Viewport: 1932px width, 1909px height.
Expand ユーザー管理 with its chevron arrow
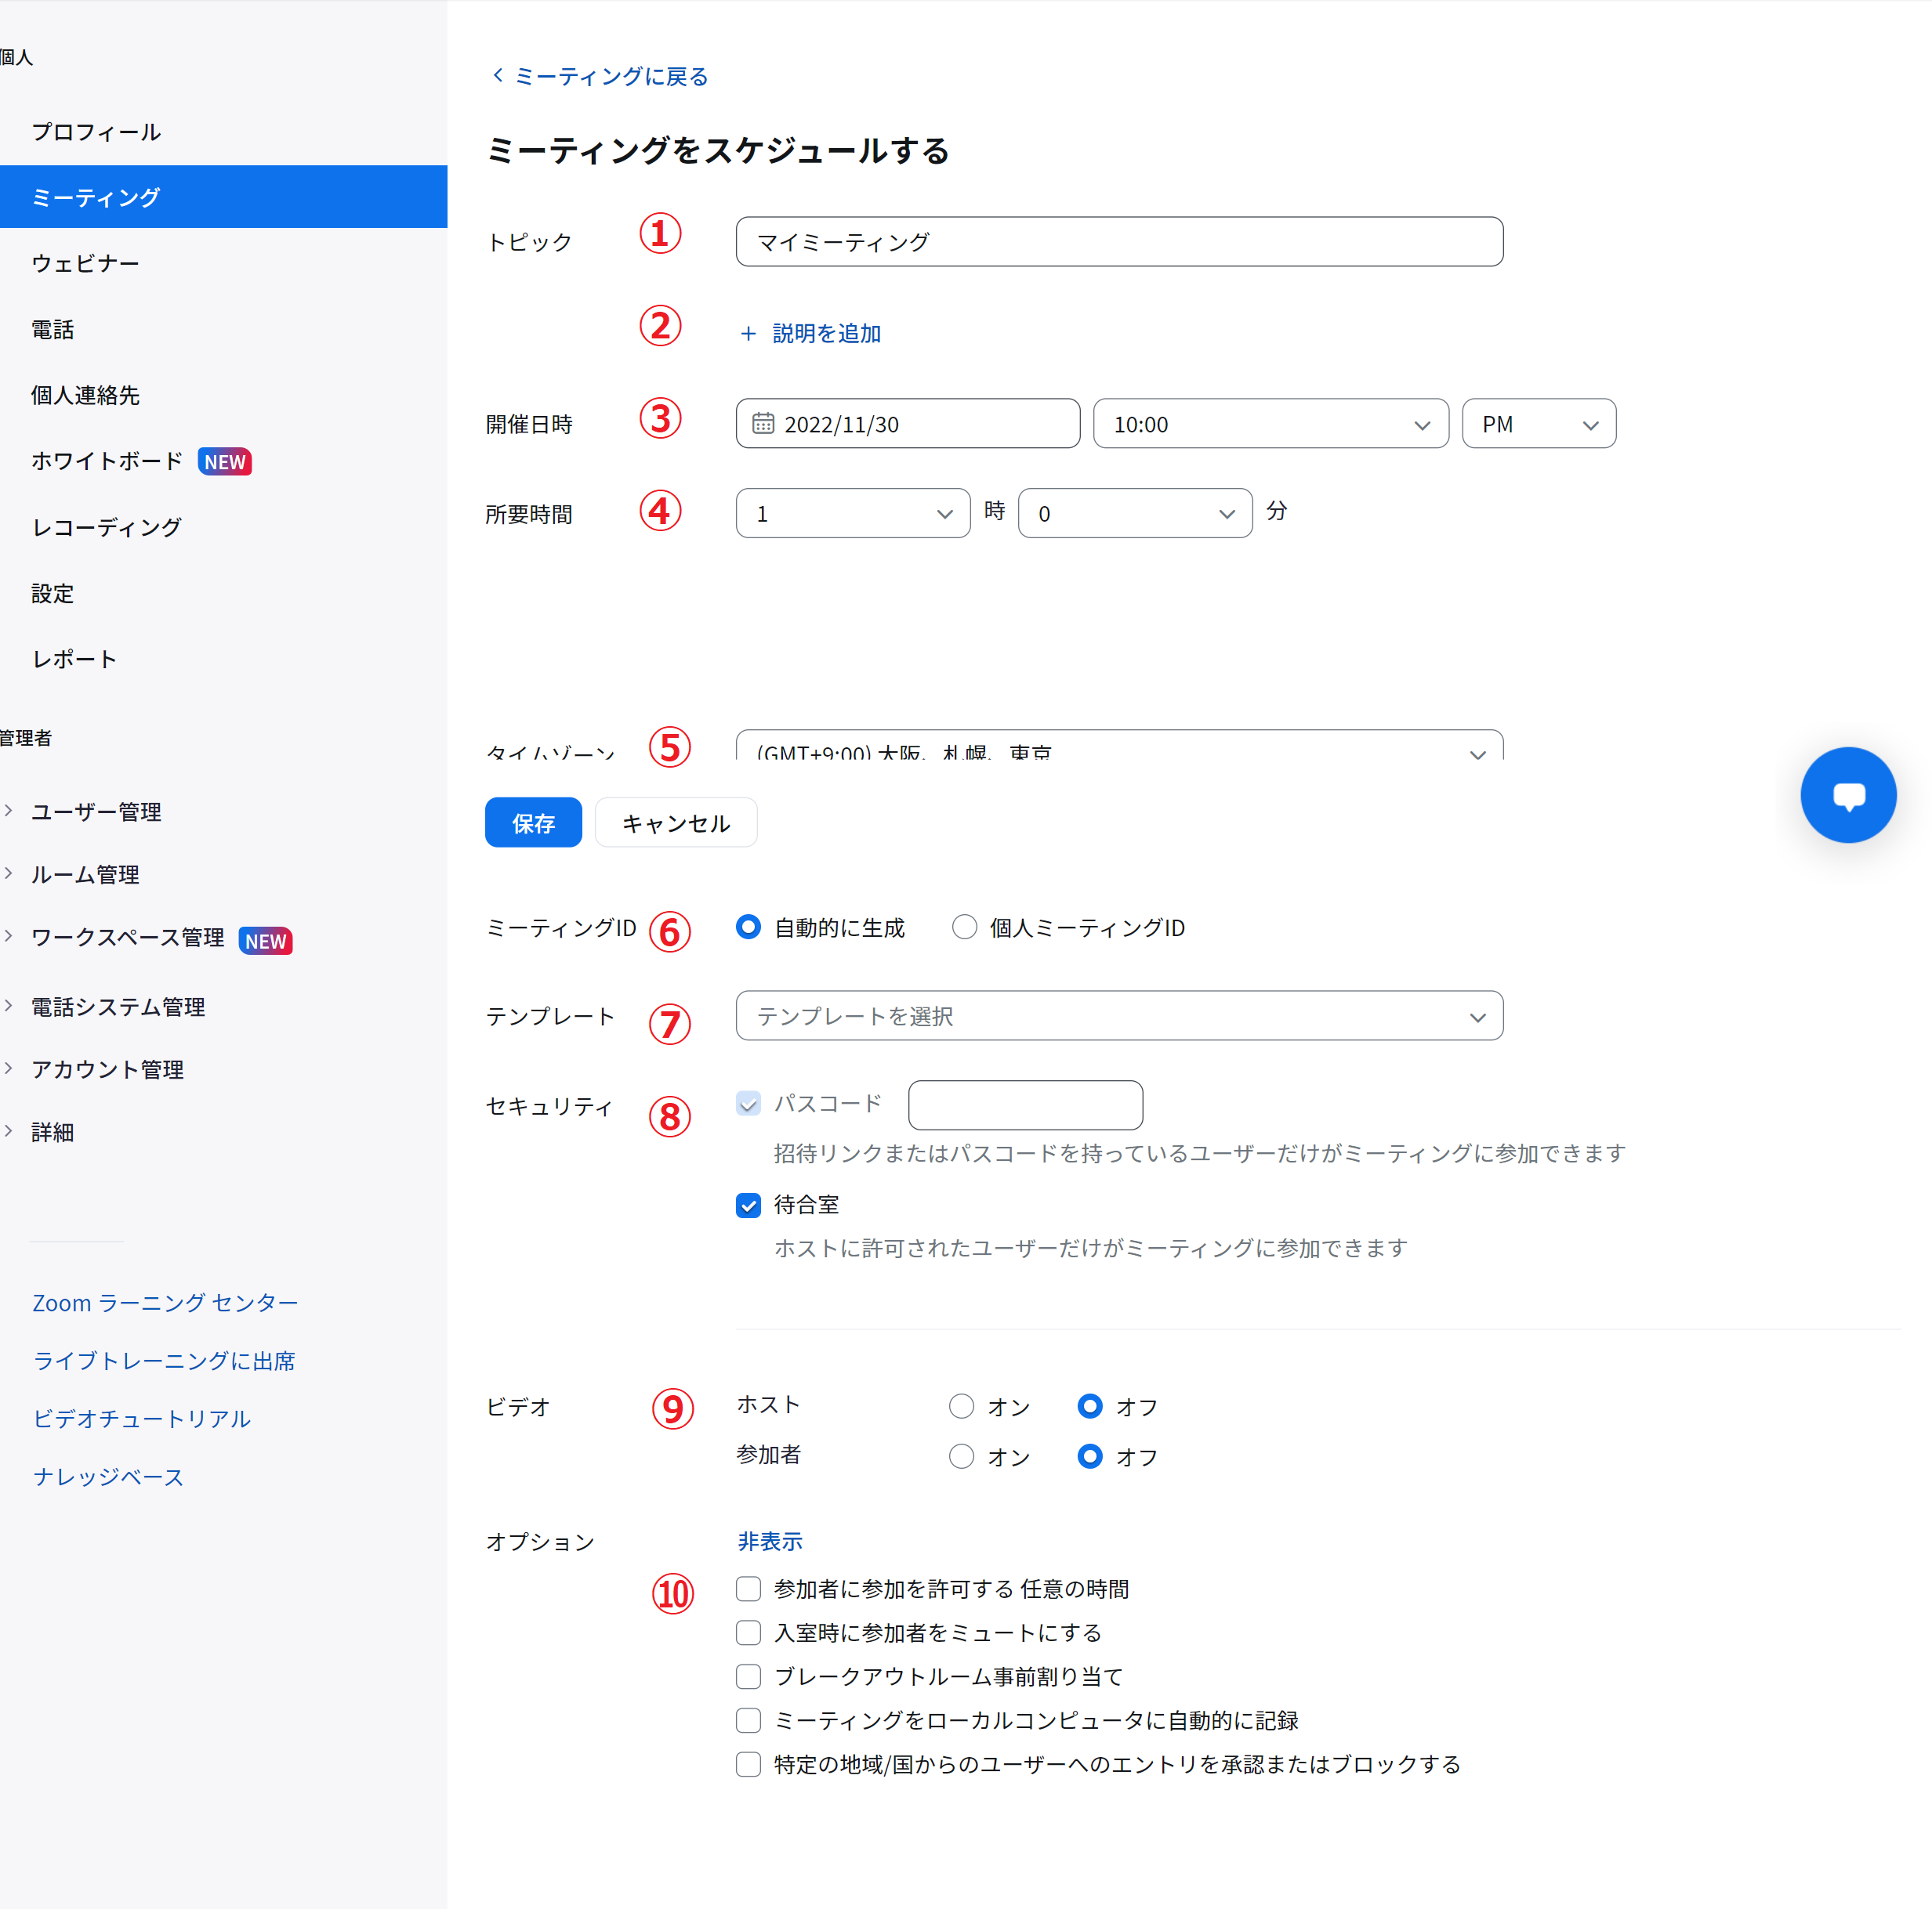(9, 811)
